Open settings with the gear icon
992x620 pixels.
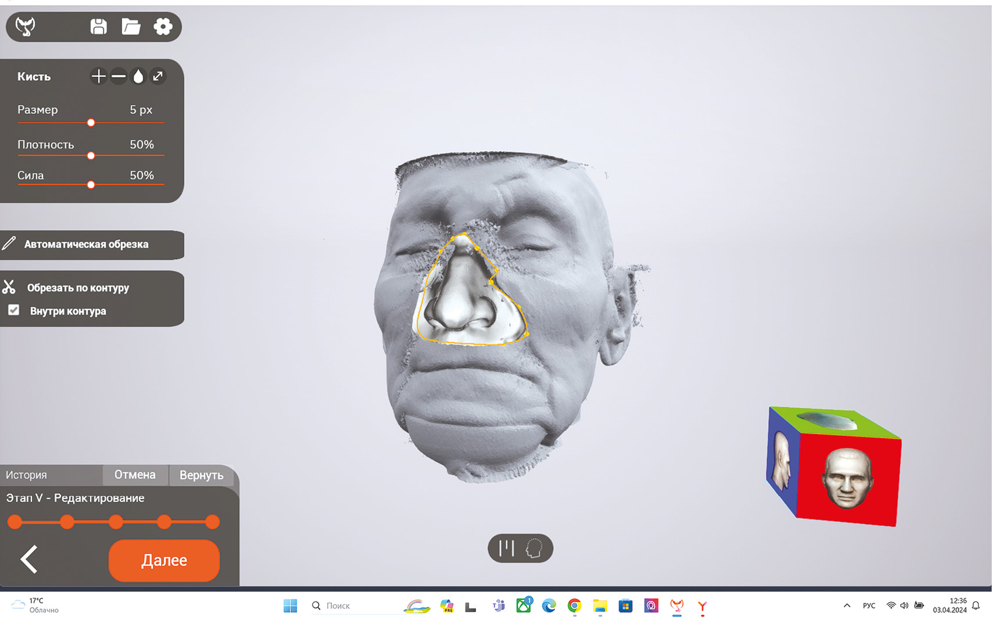point(163,27)
